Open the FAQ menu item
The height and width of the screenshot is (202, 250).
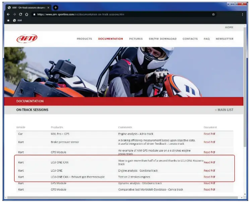[207, 39]
